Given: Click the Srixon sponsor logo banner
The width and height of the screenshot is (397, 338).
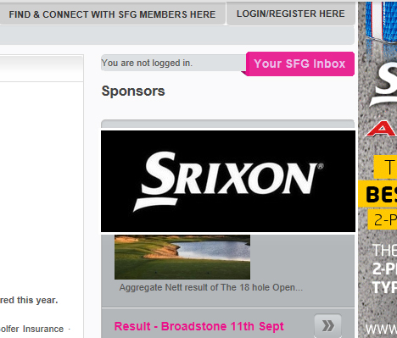Looking at the screenshot, I should (x=228, y=181).
